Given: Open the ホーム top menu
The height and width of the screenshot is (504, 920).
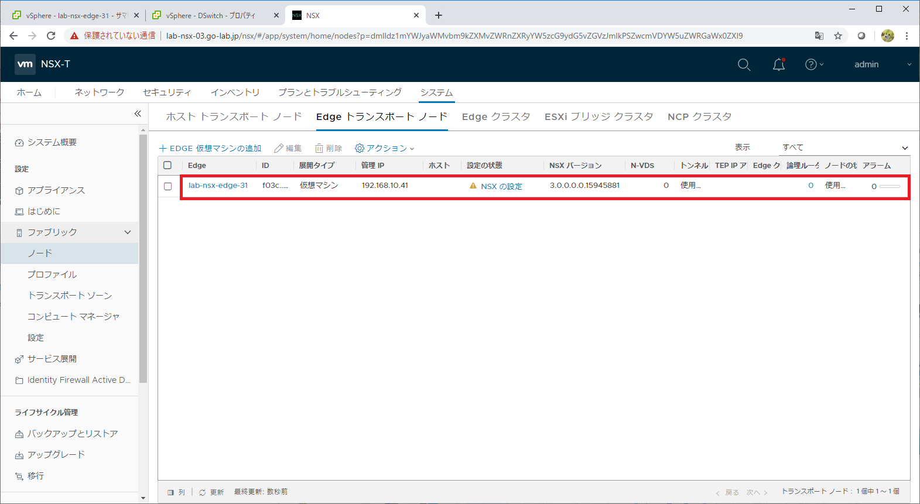Looking at the screenshot, I should 29,92.
